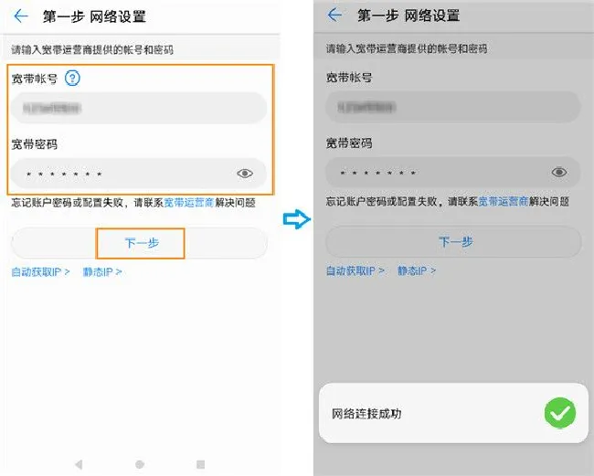Toggle password visibility eye in right screen
594x476 pixels.
tap(559, 173)
